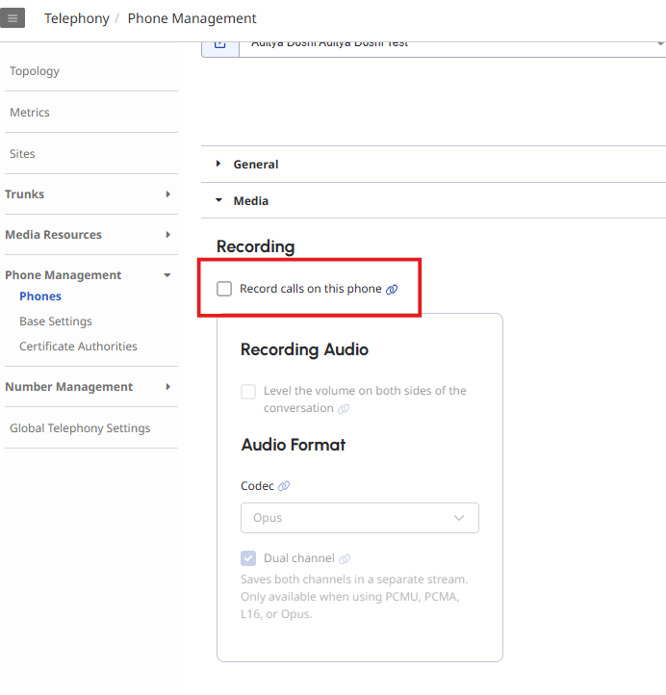Open the Codec dropdown showing Opus
The image size is (666, 695).
(x=359, y=518)
